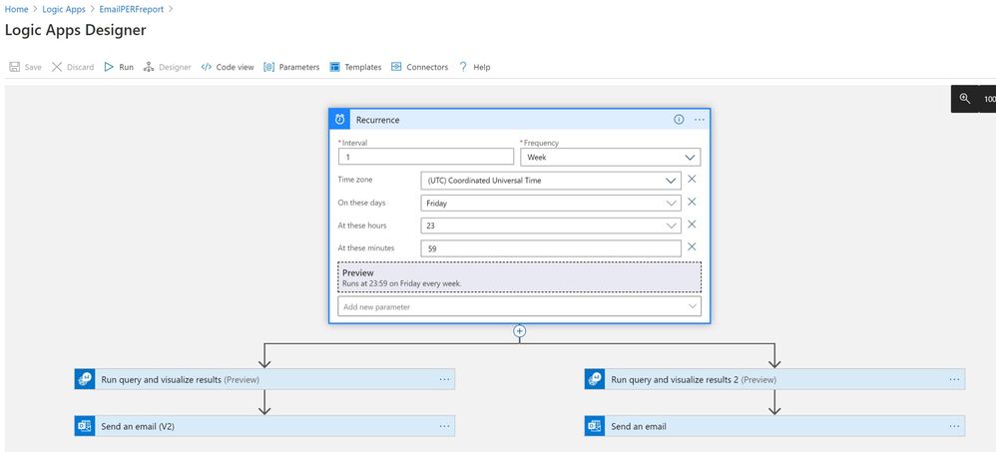Open the Connectors toolbar item
996x452 pixels.
(x=419, y=67)
